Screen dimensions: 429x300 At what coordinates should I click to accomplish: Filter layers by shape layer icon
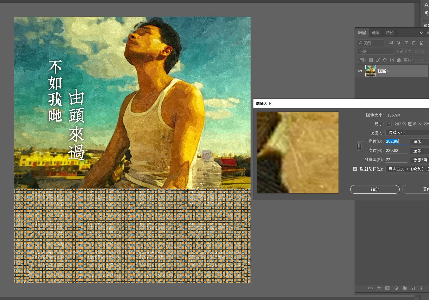[413, 43]
